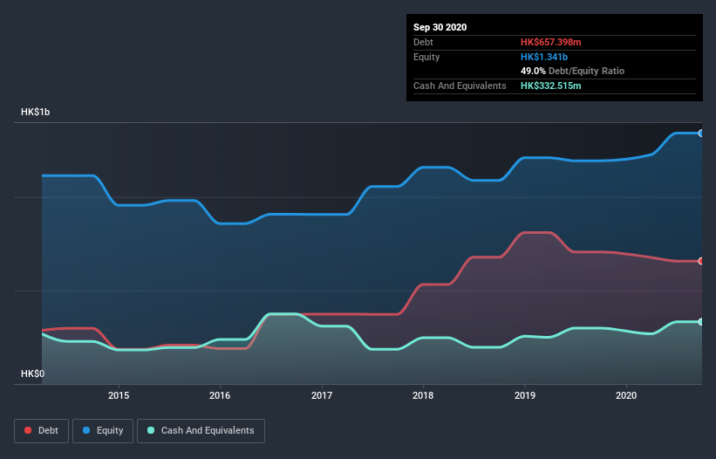Click the 49.0% Debt/Equity Ratio text

[x=573, y=72]
